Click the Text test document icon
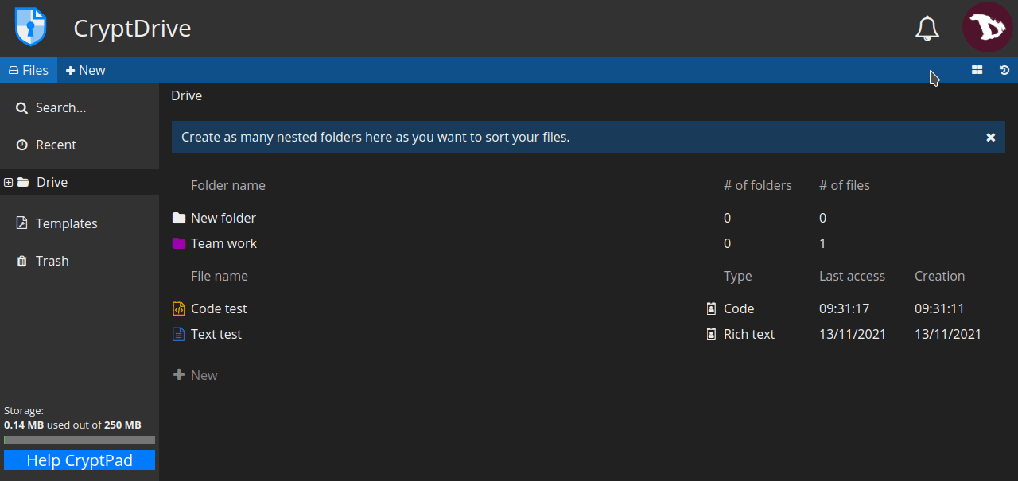 pyautogui.click(x=179, y=334)
